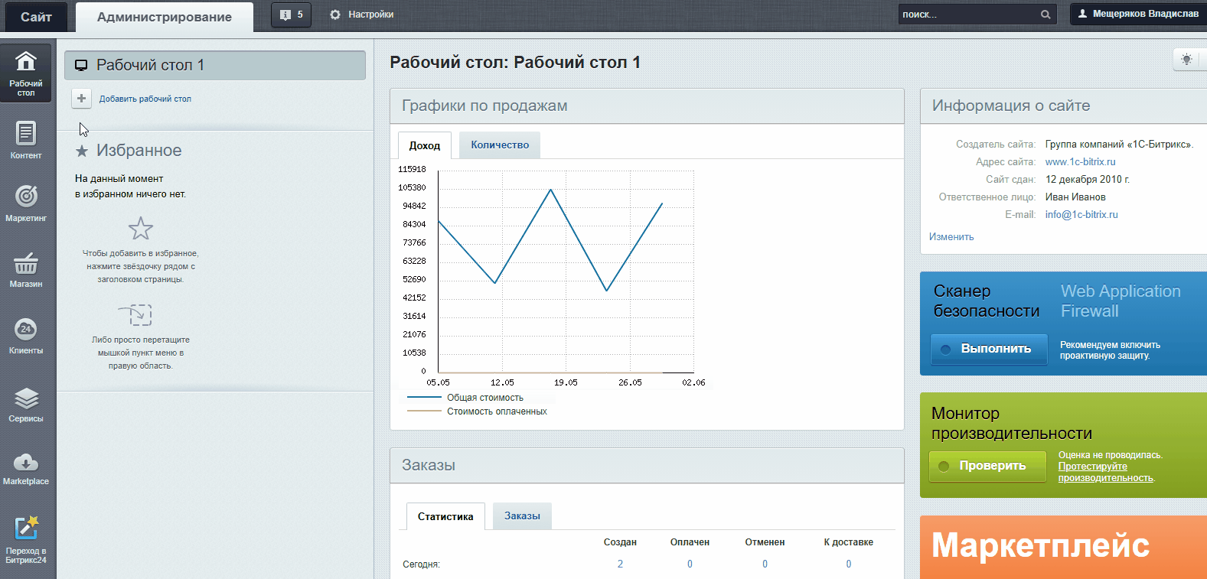Switch to the Количество chart tab
The image size is (1207, 579).
(x=499, y=145)
